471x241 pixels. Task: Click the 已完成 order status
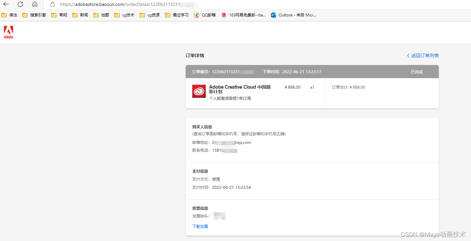[x=417, y=72]
